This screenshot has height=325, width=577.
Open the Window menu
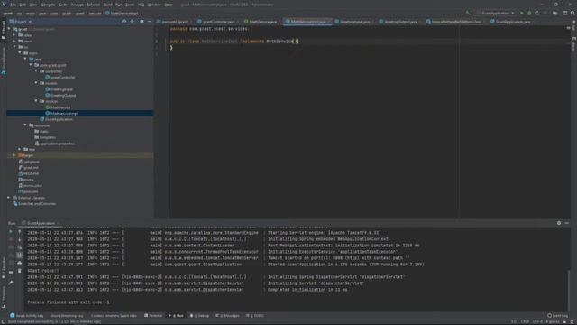(x=154, y=5)
